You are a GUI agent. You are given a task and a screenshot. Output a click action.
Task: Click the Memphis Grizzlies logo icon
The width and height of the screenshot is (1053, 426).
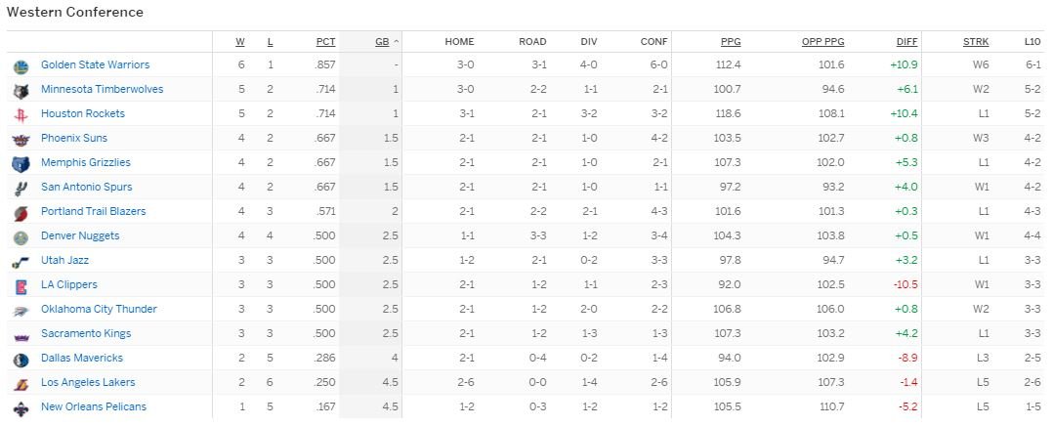[x=21, y=164]
